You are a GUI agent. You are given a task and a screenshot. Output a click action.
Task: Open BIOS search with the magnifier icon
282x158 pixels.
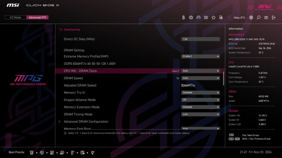click(258, 17)
